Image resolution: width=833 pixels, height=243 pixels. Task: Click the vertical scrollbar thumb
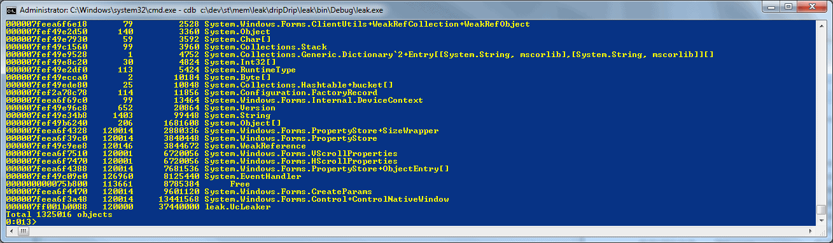pos(822,210)
